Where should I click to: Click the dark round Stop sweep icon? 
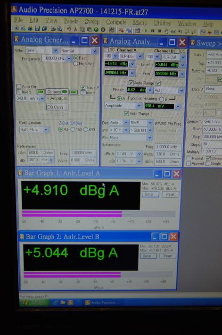coord(103,30)
